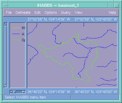Viewport: 122px width, 103px height.
Task: Click the vertical scrollbar trough
Action: click(x=5, y=55)
